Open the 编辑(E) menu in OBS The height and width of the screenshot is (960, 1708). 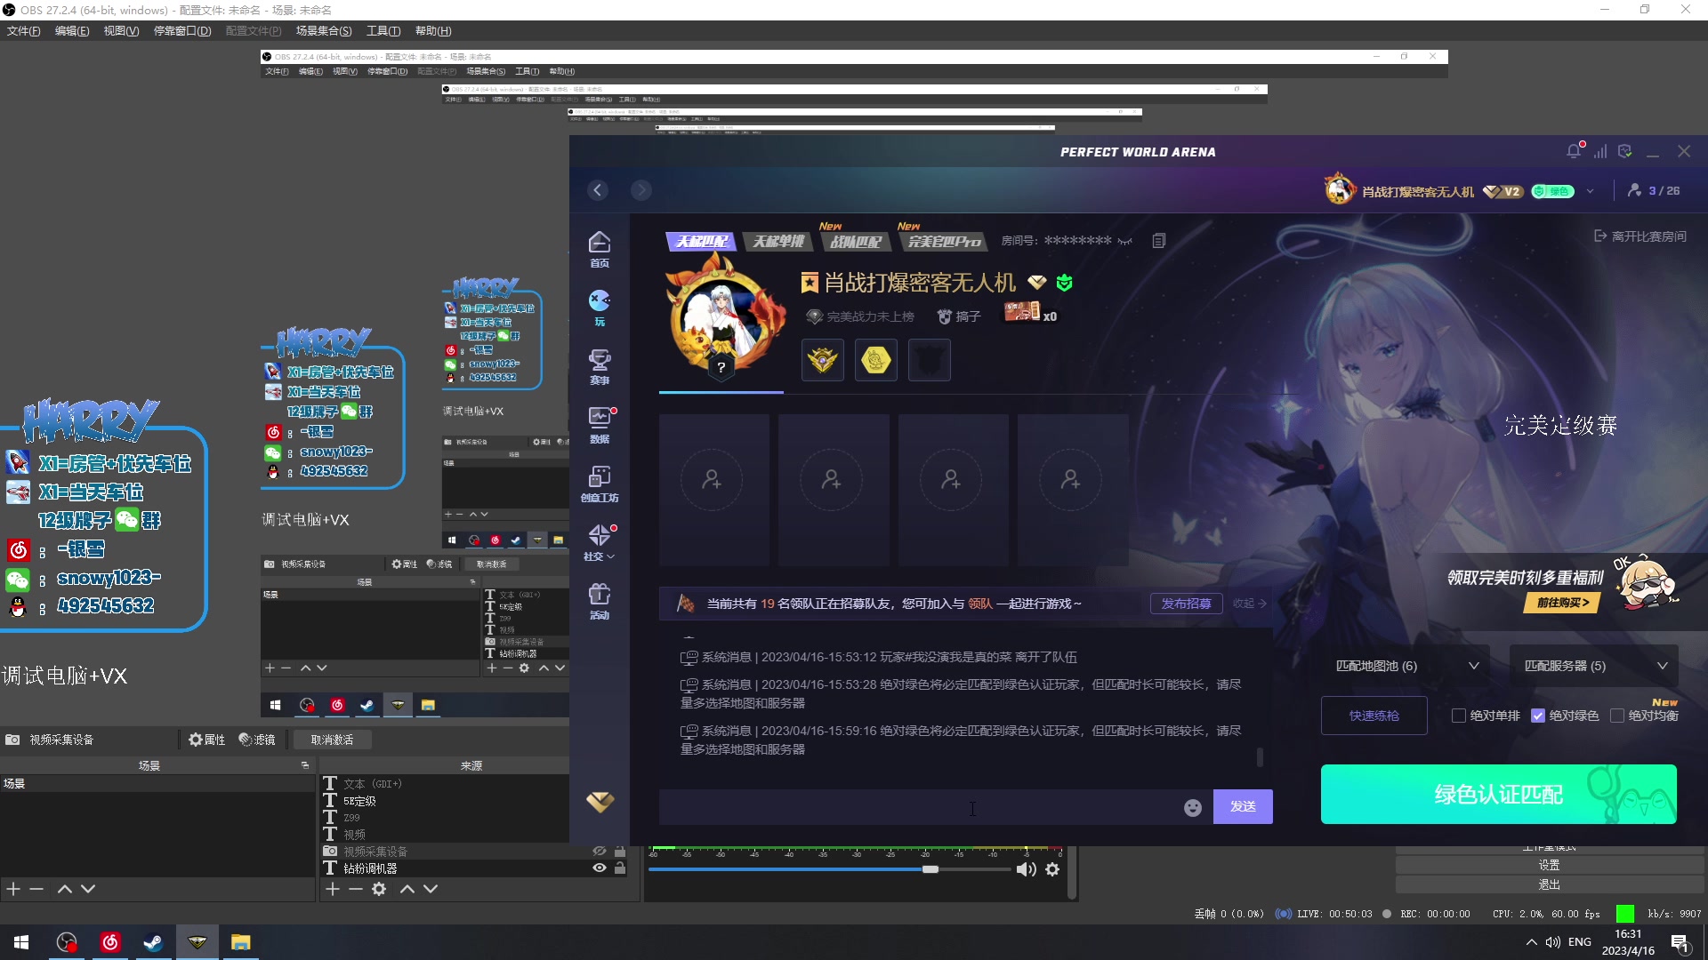[72, 31]
